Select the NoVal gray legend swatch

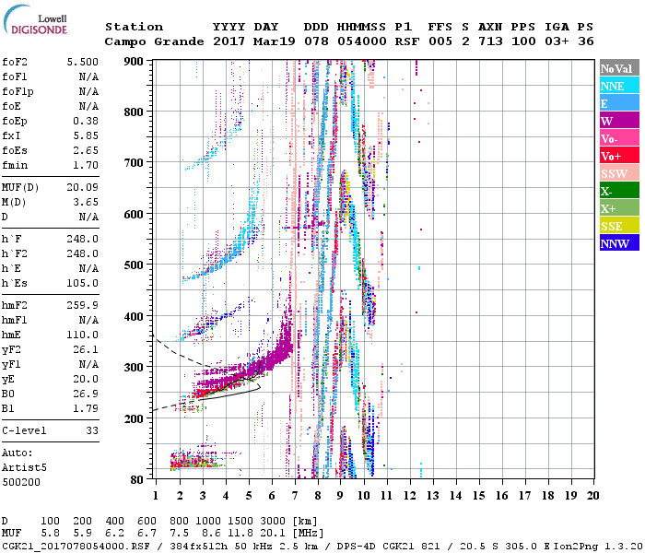click(618, 68)
